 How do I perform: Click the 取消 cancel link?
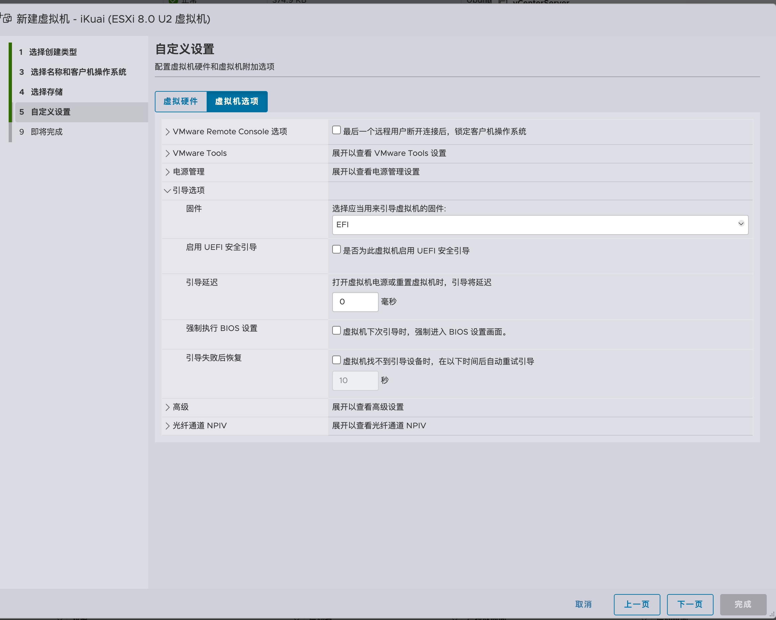coord(583,604)
